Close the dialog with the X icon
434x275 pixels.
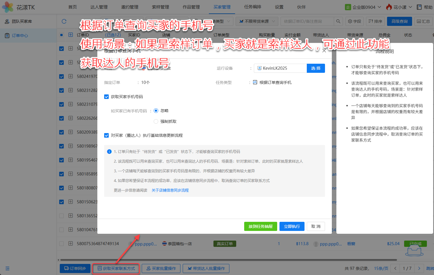tap(324, 51)
